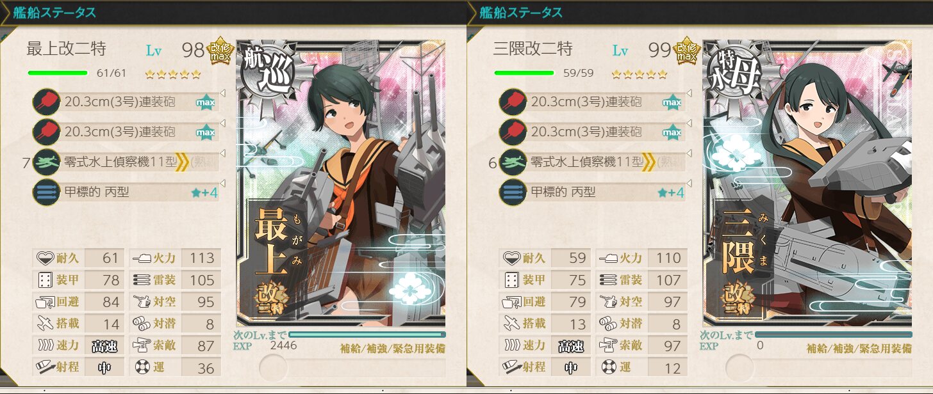Expand arrow beside Mikuma's seaplane slot

coord(689,154)
